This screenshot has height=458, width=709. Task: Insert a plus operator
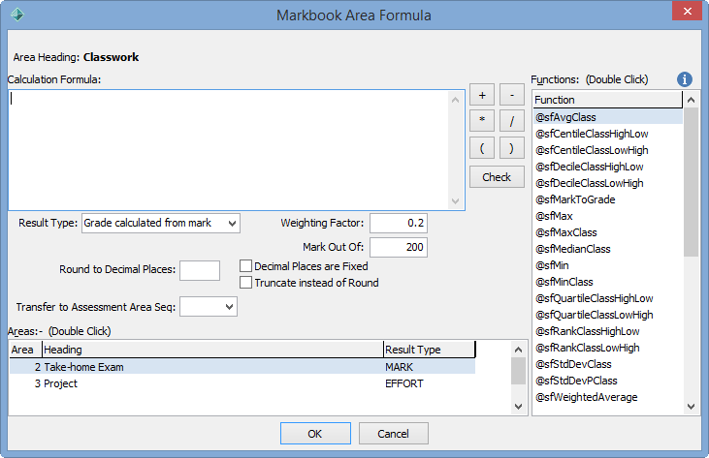(482, 95)
